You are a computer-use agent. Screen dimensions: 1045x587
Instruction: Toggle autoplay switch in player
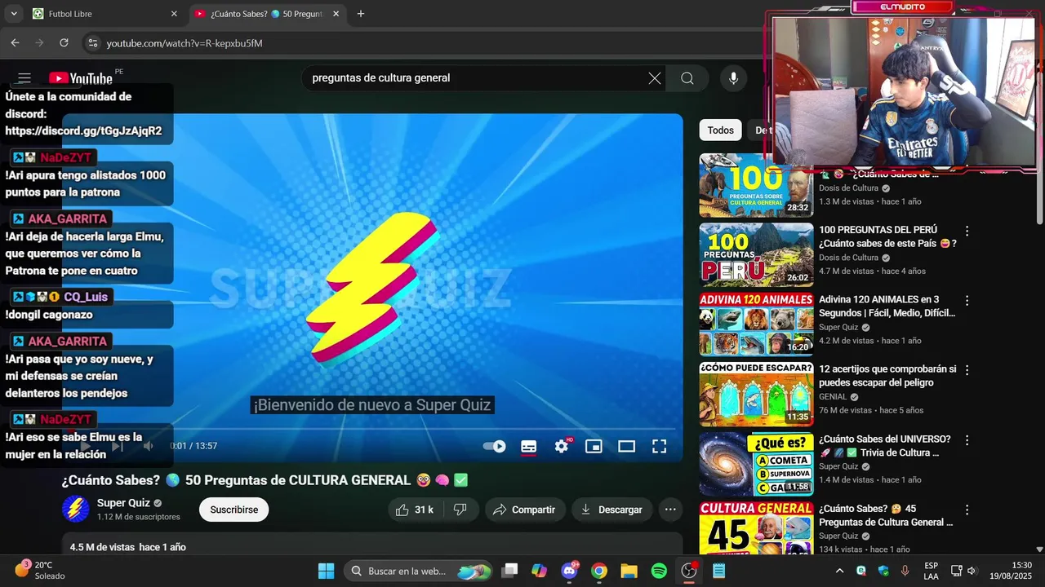coord(495,446)
